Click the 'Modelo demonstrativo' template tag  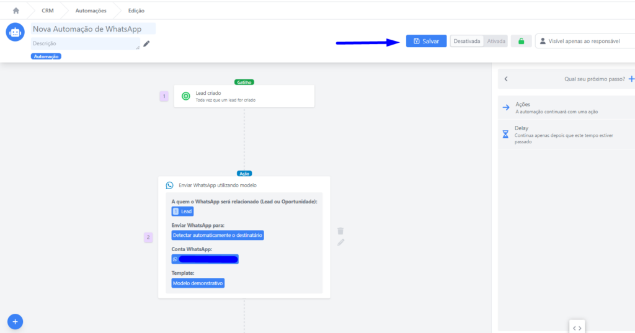pyautogui.click(x=198, y=283)
